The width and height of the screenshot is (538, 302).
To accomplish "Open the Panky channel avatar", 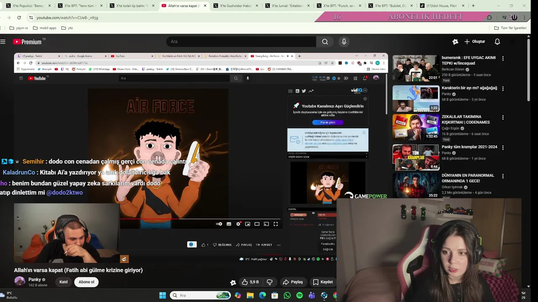I will 19,281.
